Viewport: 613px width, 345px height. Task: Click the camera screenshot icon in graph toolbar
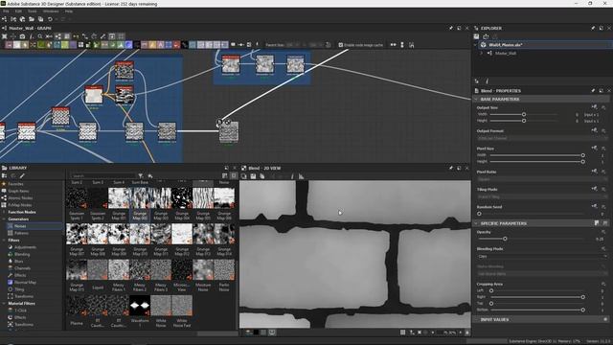click(x=22, y=36)
